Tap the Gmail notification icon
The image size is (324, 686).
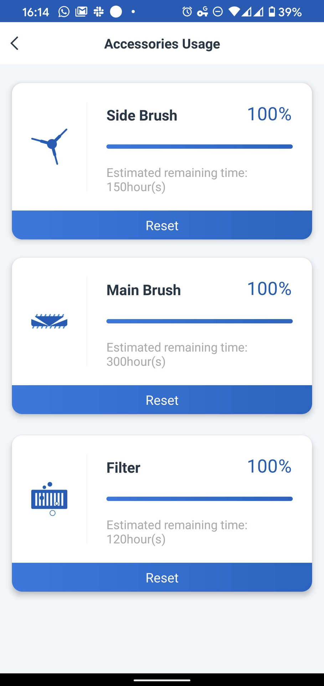pos(81,12)
